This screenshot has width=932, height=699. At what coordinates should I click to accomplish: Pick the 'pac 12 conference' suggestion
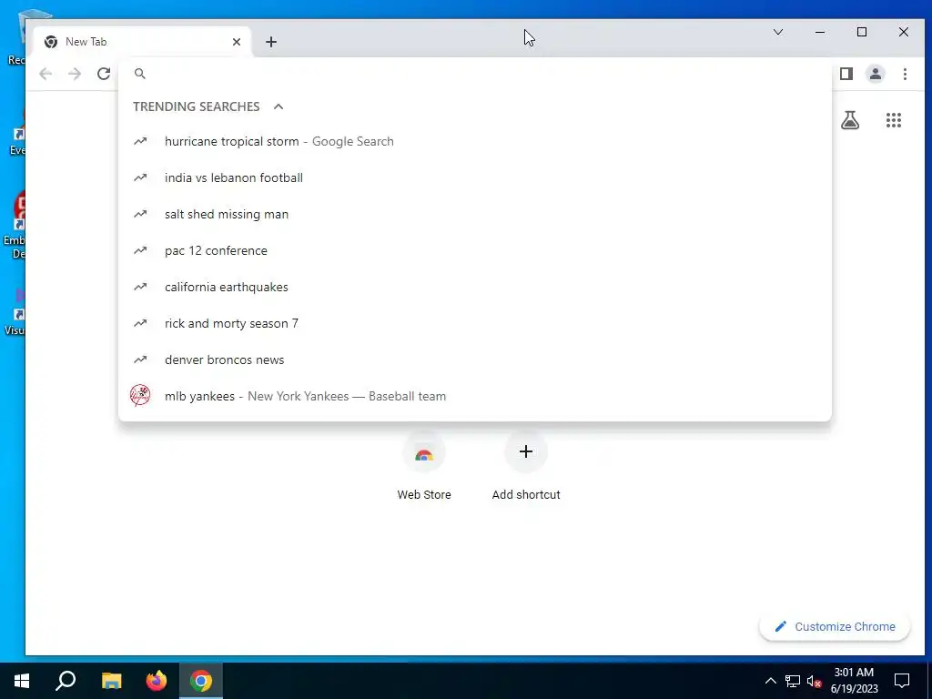[475, 250]
